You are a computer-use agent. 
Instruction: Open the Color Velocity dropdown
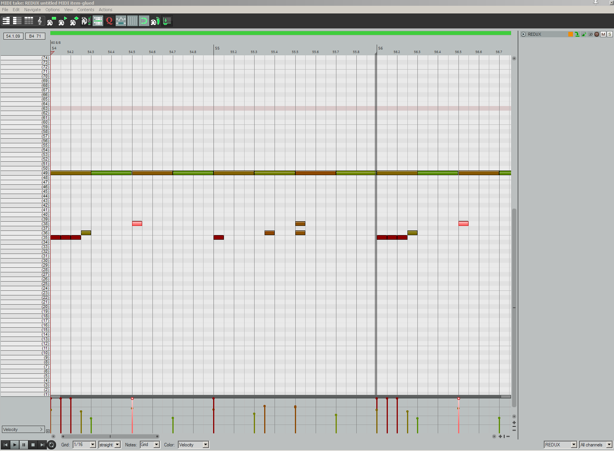point(193,444)
